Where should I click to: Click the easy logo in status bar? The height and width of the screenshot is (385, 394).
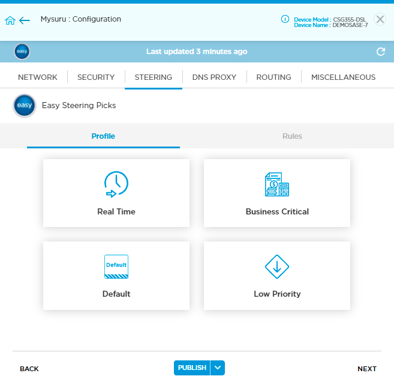coord(22,52)
